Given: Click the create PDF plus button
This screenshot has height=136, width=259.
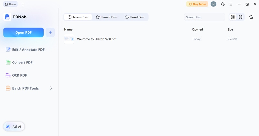Looking at the screenshot, I should [x=50, y=32].
